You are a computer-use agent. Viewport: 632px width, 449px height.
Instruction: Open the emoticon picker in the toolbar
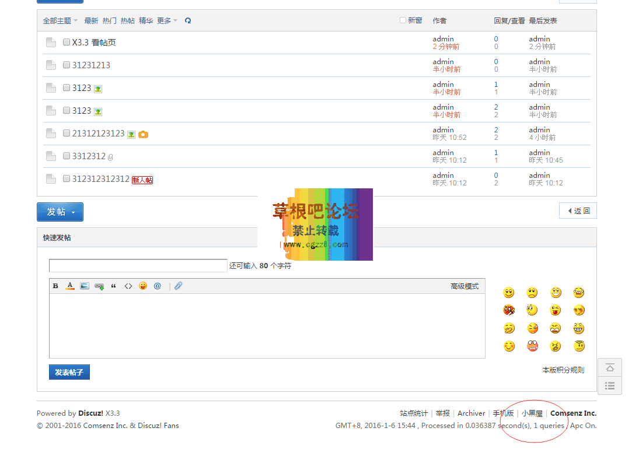(x=143, y=286)
